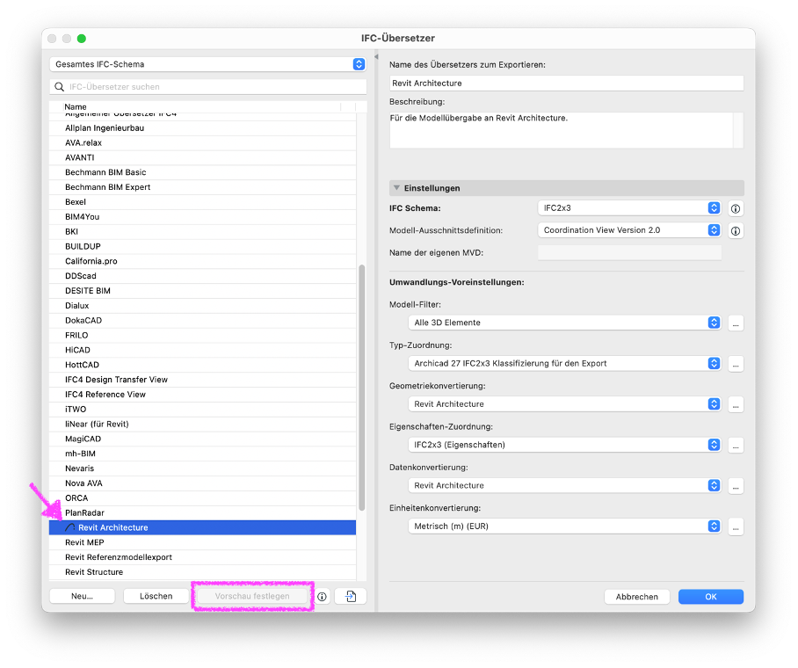Collapse the Einstellungen section triangle

[x=396, y=188]
